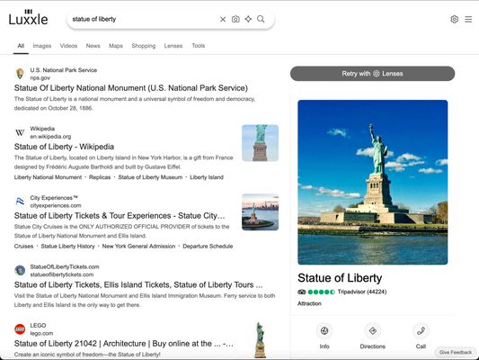Click the Tripadvisor owl icon

(302, 292)
